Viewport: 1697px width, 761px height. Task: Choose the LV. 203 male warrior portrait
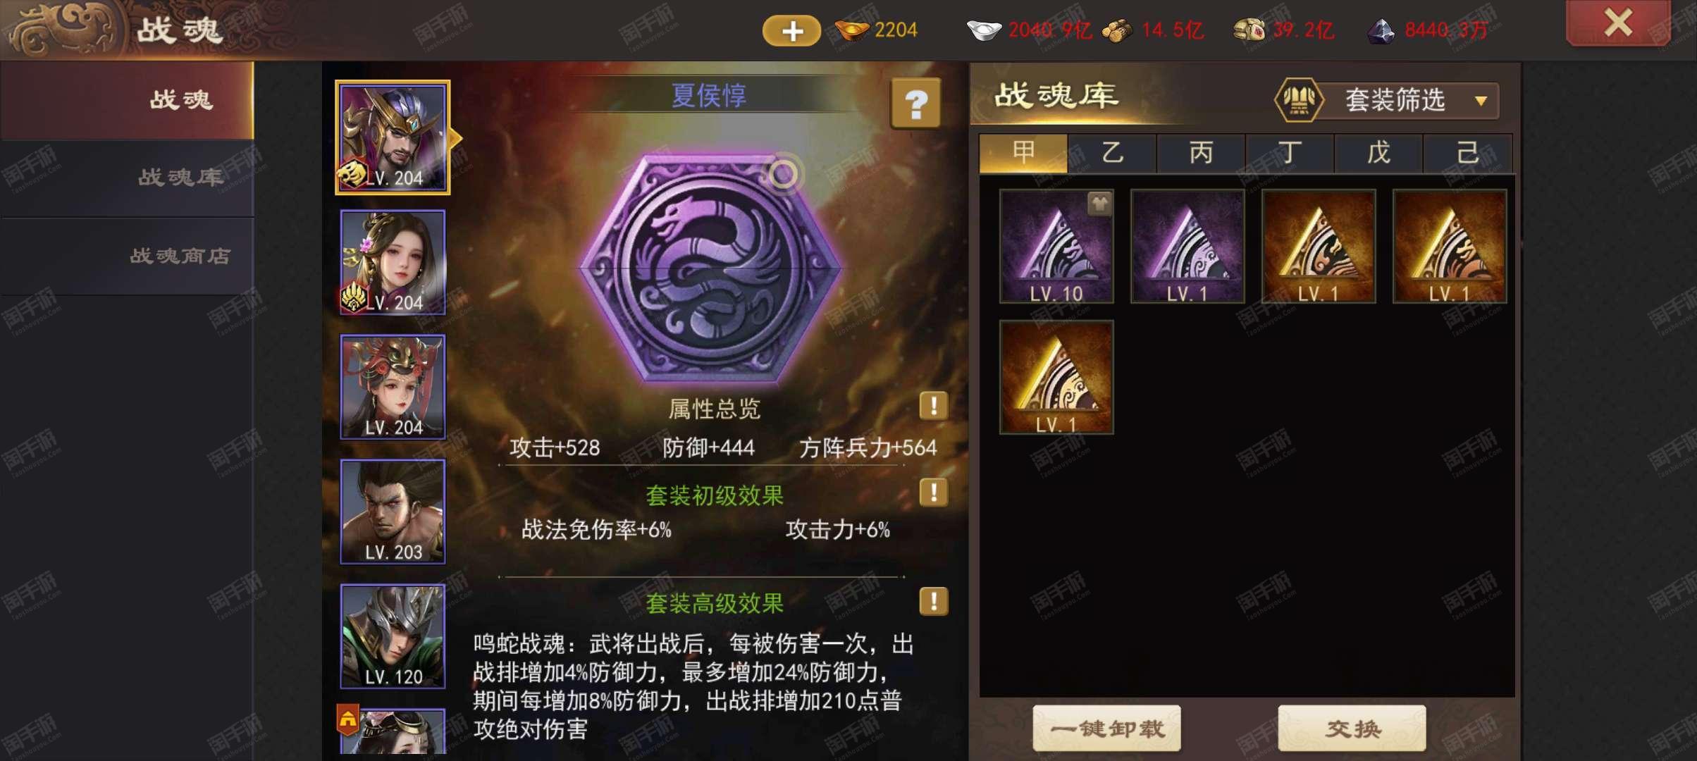[393, 512]
